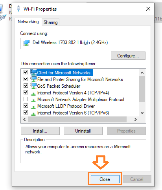Click the Install... button
Screen dimensions: 162x190
40,131
